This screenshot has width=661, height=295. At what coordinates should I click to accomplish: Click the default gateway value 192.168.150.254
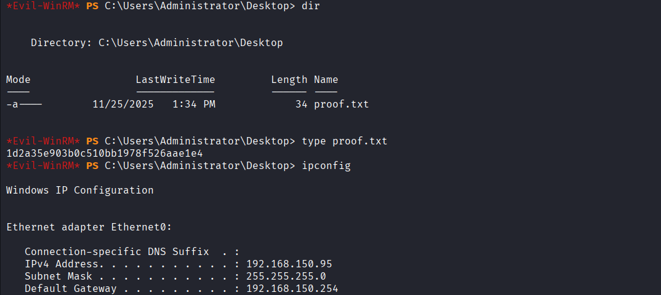pyautogui.click(x=292, y=288)
